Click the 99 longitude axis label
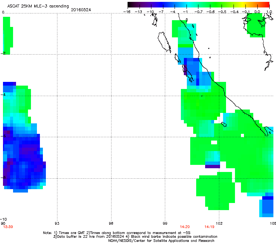276x243 pixels. click(x=165, y=224)
